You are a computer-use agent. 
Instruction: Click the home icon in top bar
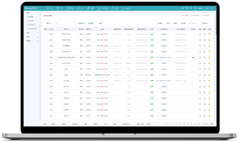pos(183,8)
